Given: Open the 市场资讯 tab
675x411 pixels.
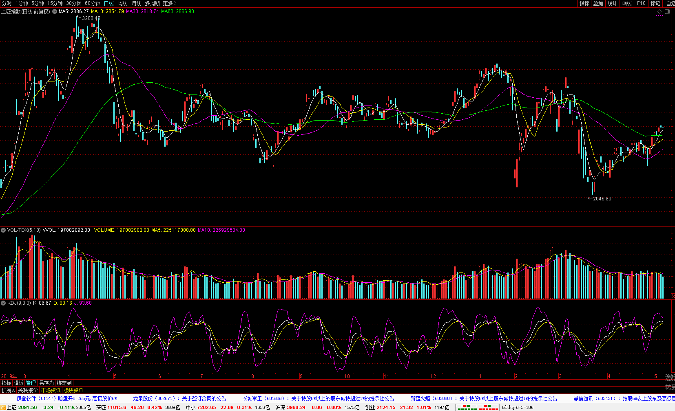Looking at the screenshot, I should (x=51, y=390).
